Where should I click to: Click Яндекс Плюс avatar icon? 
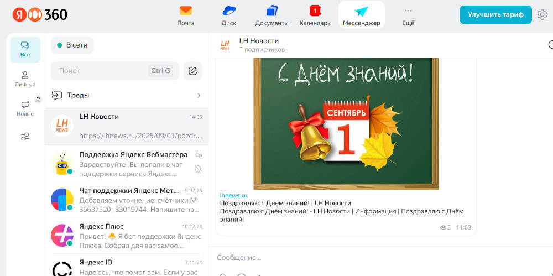click(62, 236)
